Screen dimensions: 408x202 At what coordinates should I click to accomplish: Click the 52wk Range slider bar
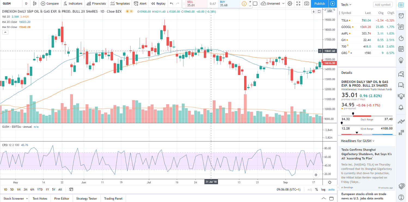[367, 125]
